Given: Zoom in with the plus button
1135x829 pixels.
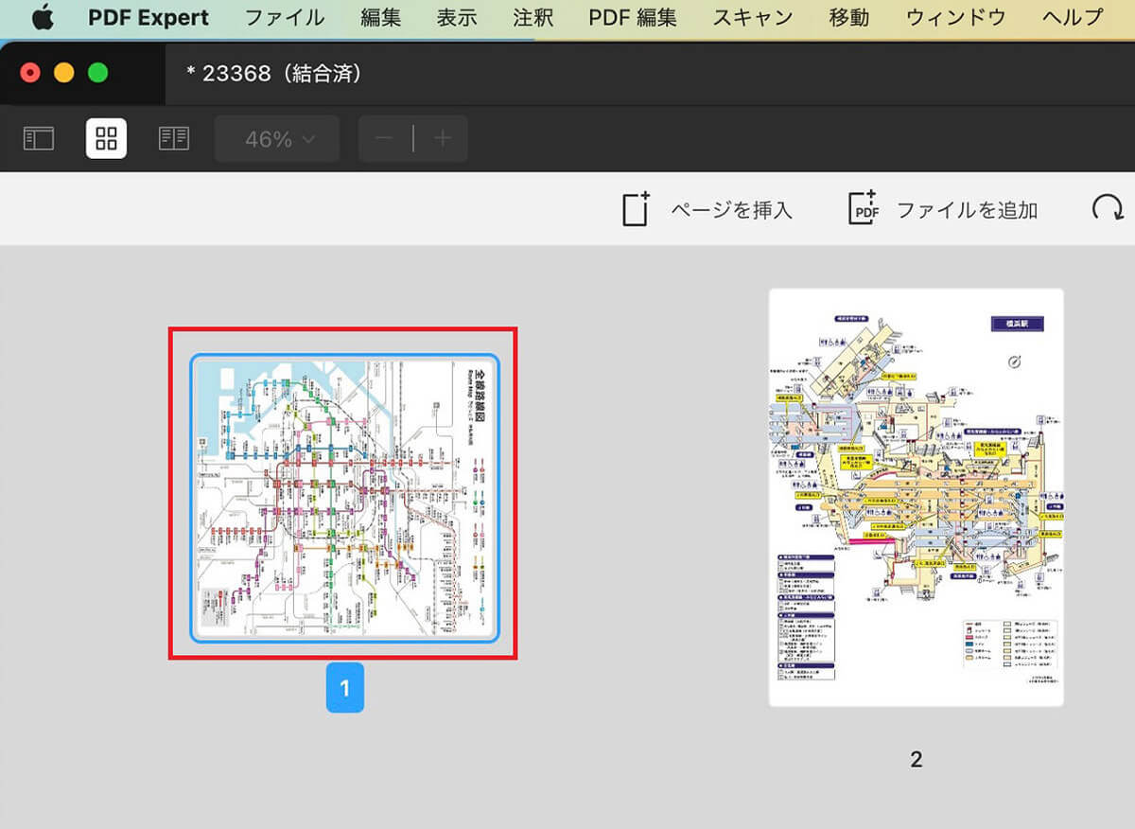Looking at the screenshot, I should pos(442,139).
